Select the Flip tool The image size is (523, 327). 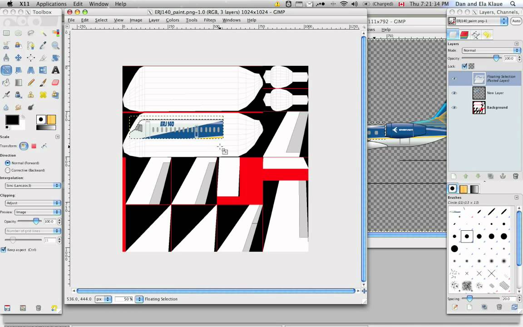click(x=44, y=70)
